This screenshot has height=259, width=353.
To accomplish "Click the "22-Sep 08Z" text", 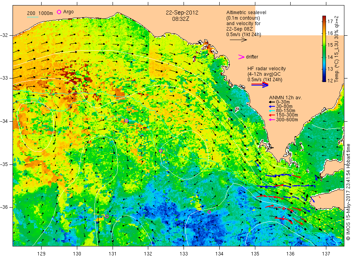I will coord(240,29).
